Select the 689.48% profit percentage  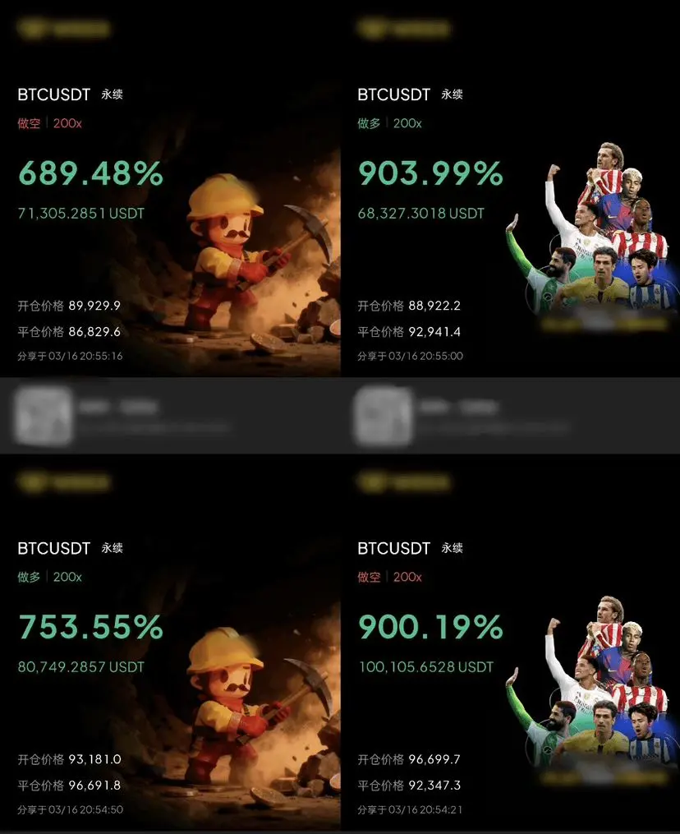[91, 173]
